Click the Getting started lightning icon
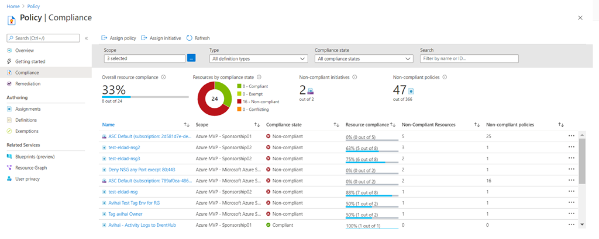The image size is (599, 239). (x=9, y=61)
